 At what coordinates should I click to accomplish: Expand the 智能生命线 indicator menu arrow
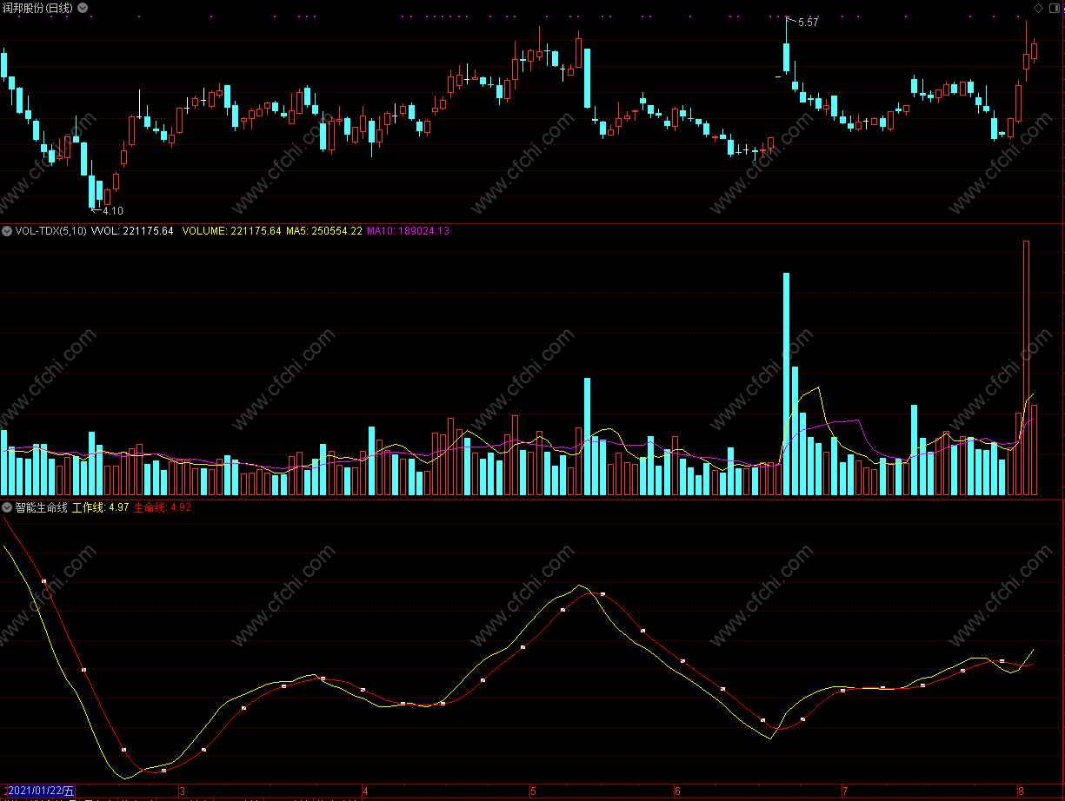click(7, 507)
